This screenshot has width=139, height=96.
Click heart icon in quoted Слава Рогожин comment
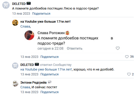click(x=118, y=48)
